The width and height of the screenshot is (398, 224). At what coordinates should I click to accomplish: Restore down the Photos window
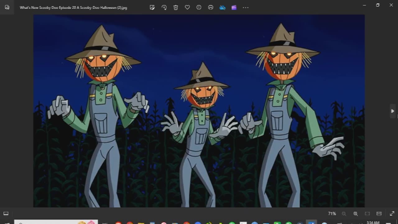tap(378, 5)
